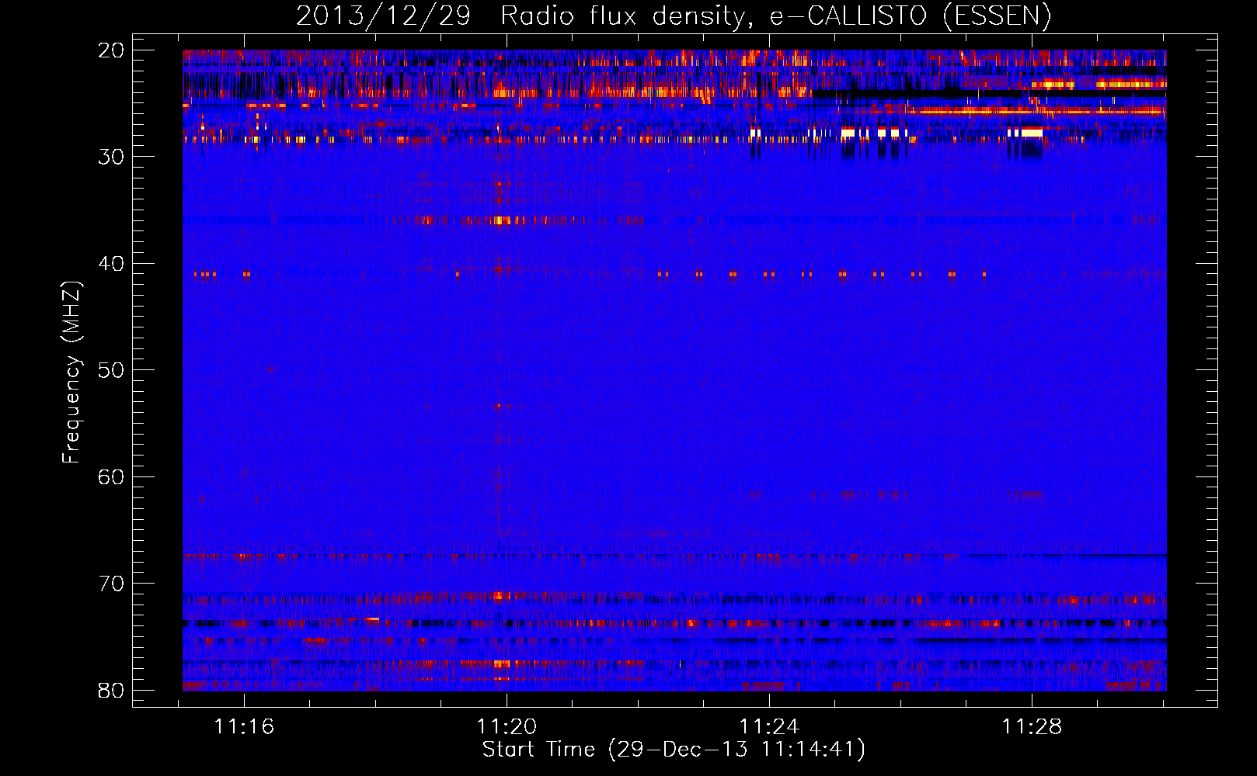Click the 80 frequency tick label
Viewport: 1257px width, 776px height.
click(111, 691)
